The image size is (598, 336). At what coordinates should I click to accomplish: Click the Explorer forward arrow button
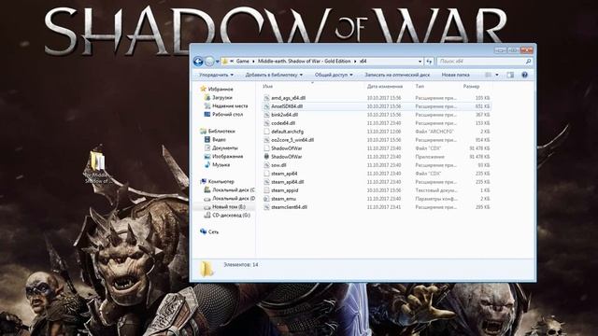click(x=209, y=62)
